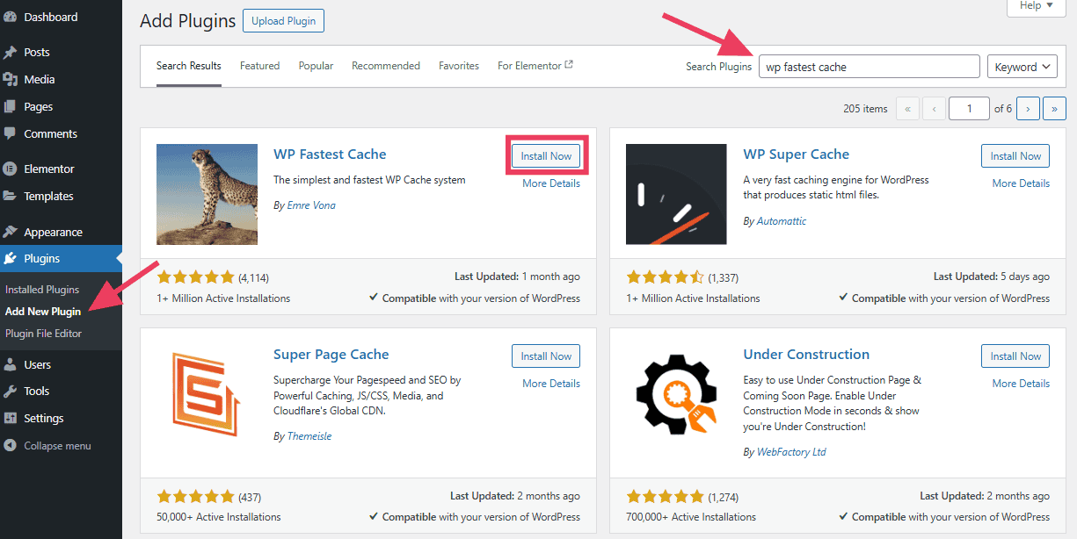The height and width of the screenshot is (539, 1077).
Task: Open Settings via the gear icon
Action: tap(12, 418)
